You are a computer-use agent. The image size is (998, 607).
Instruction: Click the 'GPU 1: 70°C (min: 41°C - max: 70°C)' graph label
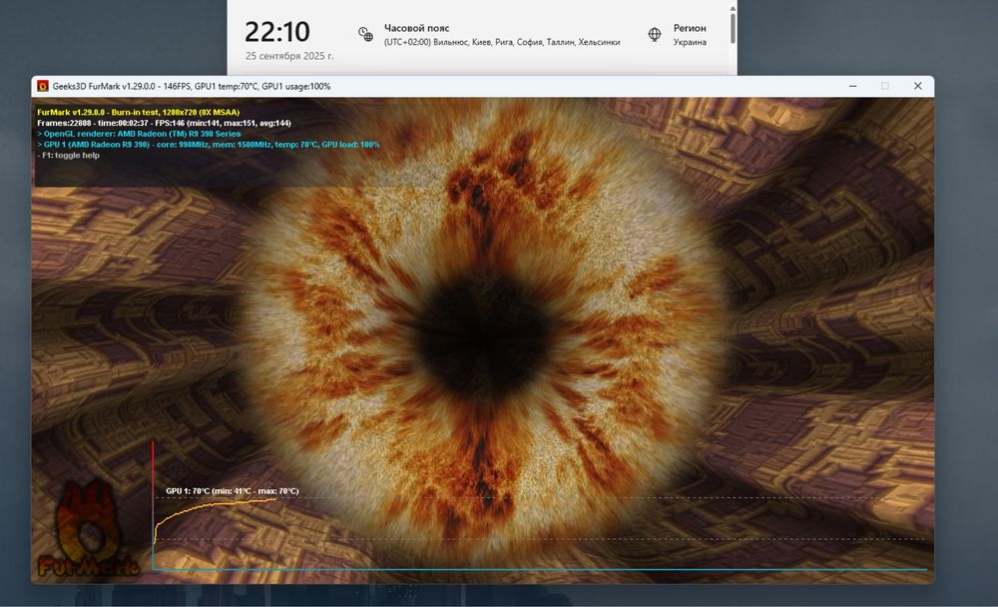coord(233,491)
